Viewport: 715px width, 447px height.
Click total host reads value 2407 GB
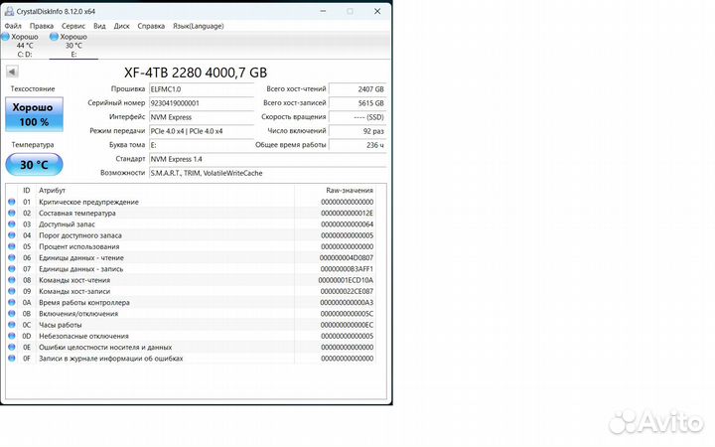[x=357, y=89]
